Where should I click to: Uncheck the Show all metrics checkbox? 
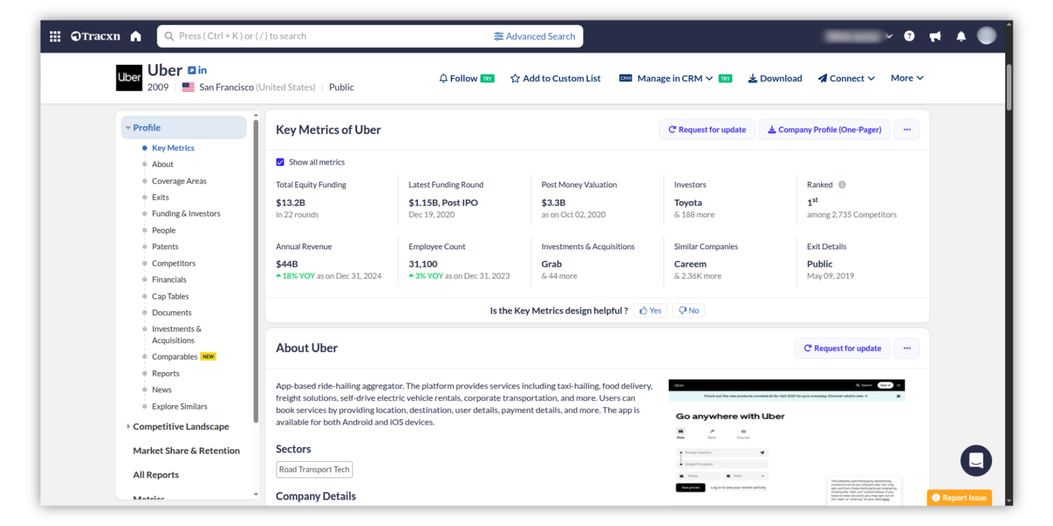[280, 162]
